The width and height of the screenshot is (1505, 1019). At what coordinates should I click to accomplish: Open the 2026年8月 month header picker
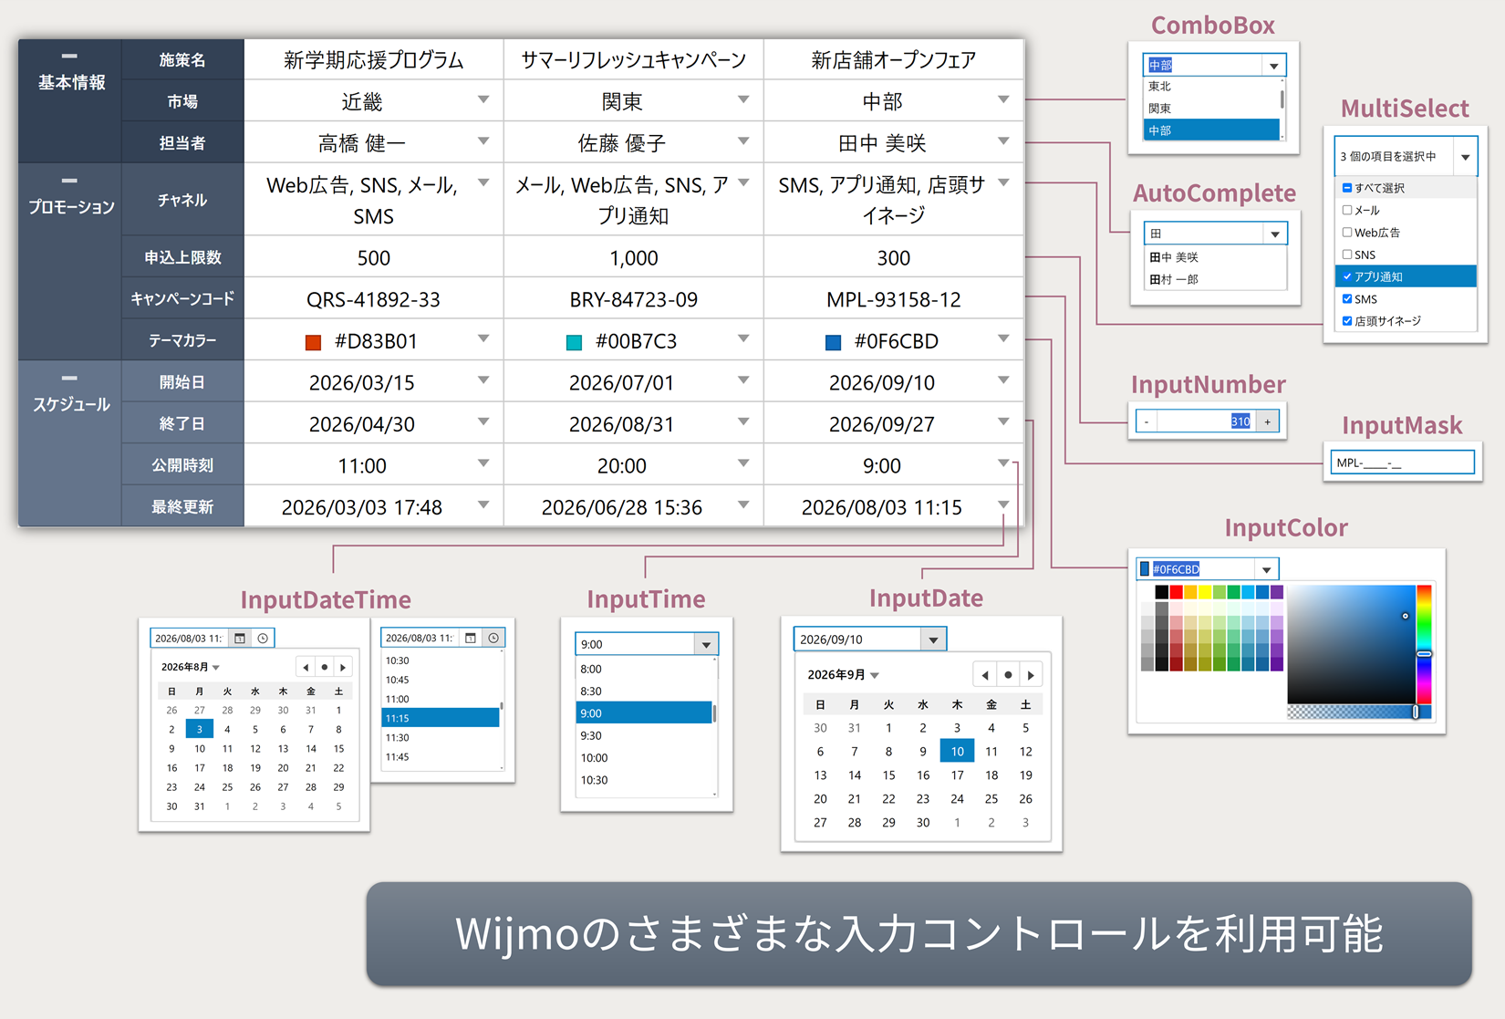[x=191, y=667]
